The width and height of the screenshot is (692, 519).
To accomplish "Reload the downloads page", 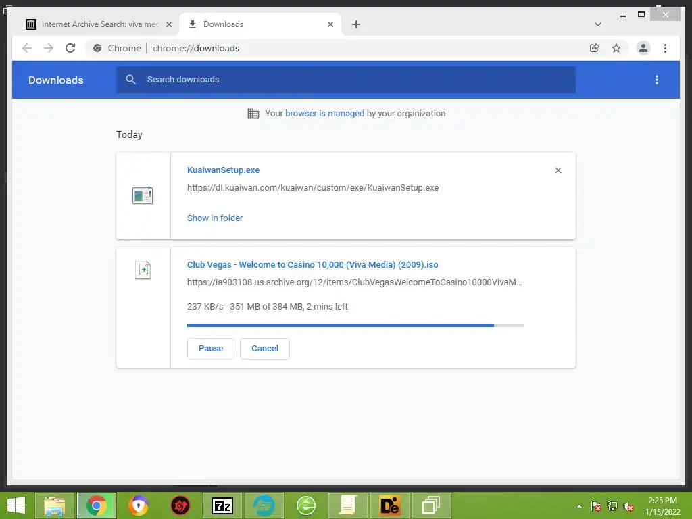I will [70, 48].
